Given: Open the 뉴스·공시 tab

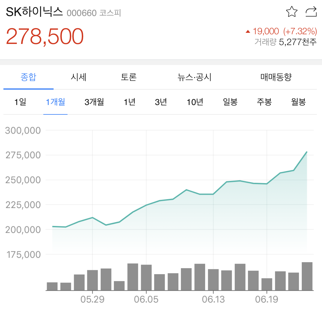Looking at the screenshot, I should (x=194, y=77).
